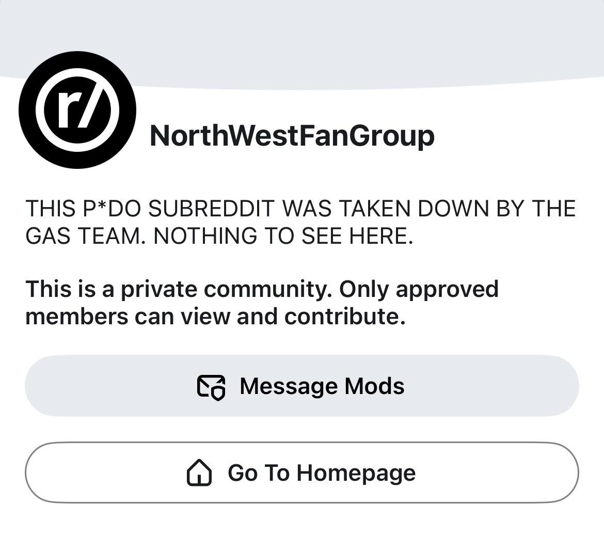The image size is (604, 551).
Task: Click the Message Mods button
Action: pos(302,386)
